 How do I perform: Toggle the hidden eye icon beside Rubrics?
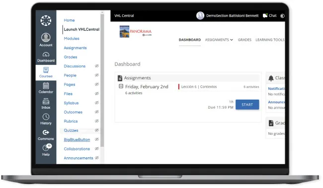click(x=96, y=121)
